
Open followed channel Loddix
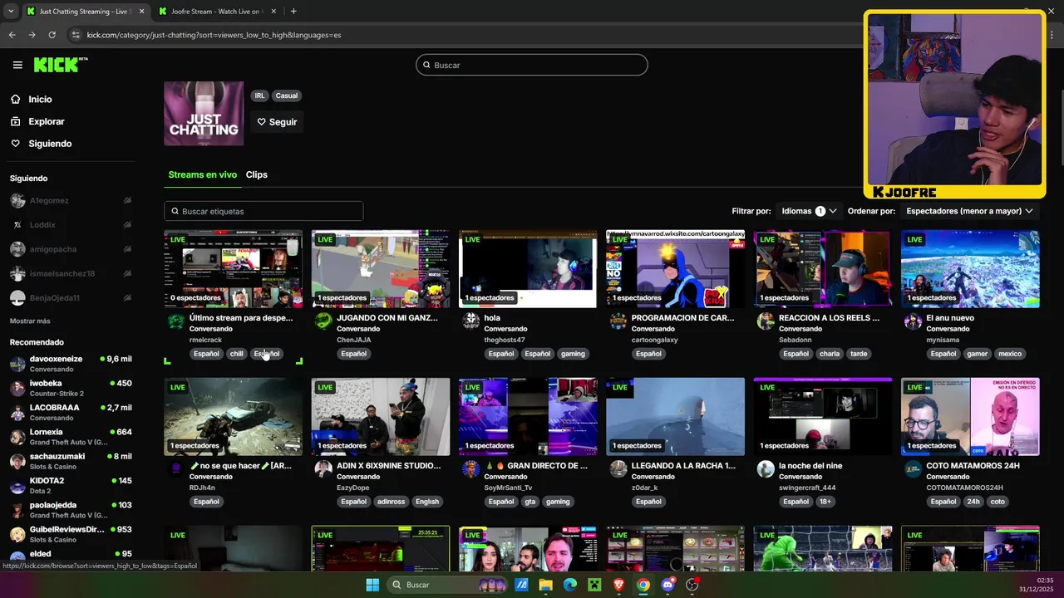click(x=71, y=225)
